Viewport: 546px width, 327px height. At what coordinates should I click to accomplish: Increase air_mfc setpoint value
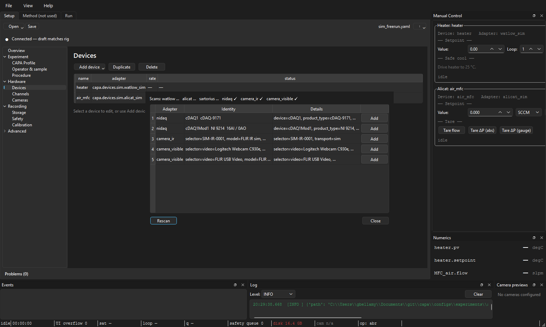coord(500,113)
